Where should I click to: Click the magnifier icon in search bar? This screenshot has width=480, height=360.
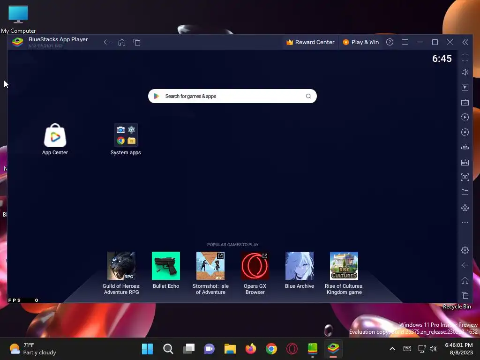(308, 96)
